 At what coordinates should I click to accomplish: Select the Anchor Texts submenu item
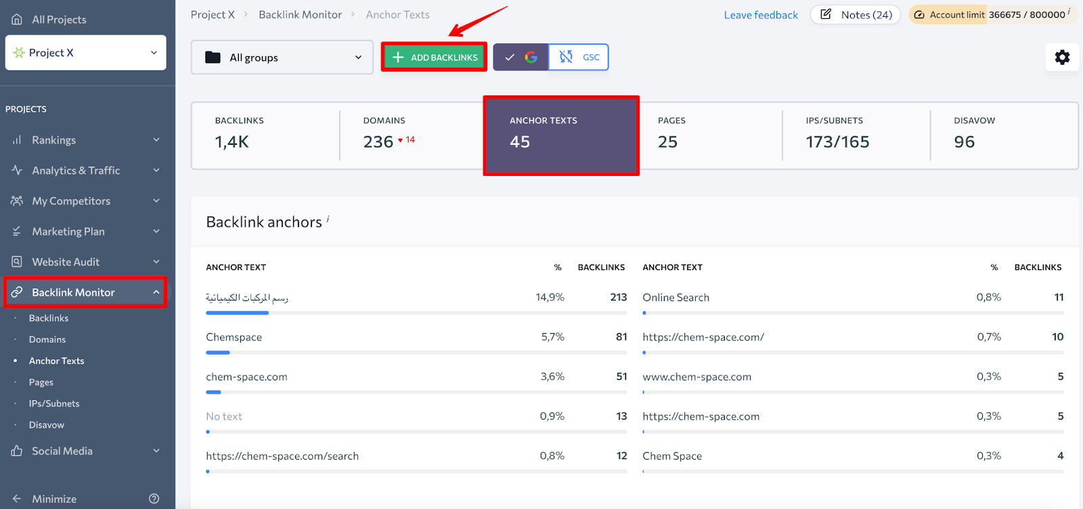pyautogui.click(x=57, y=361)
